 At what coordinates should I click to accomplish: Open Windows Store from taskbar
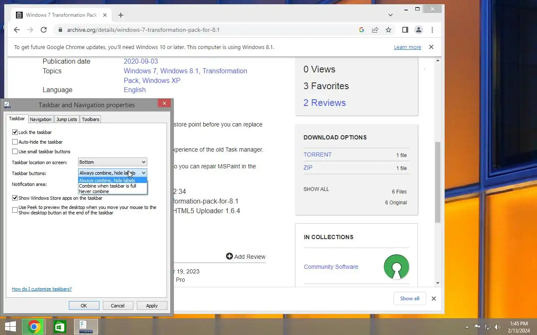pyautogui.click(x=60, y=327)
